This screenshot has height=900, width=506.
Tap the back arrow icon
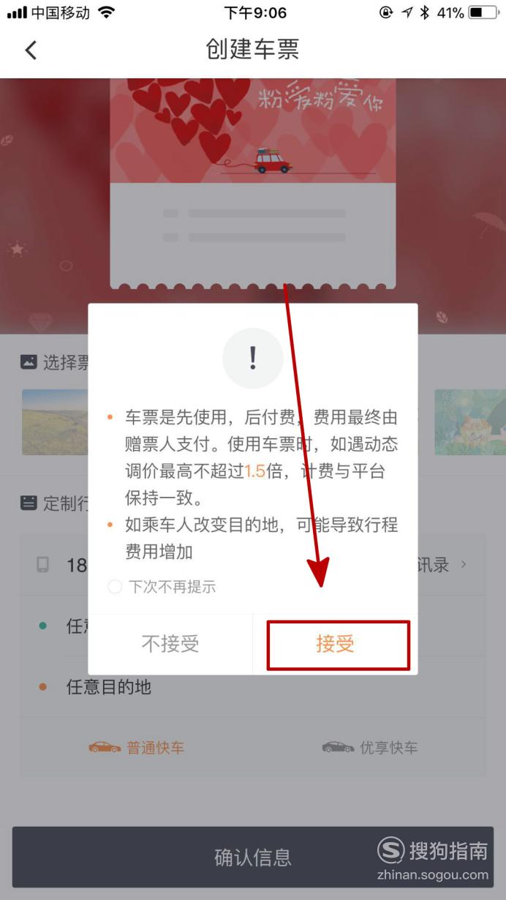pyautogui.click(x=30, y=50)
